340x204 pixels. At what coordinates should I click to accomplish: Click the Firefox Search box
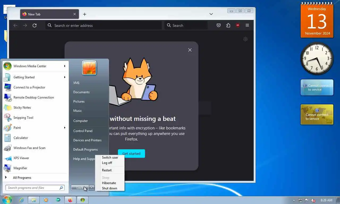point(186,25)
